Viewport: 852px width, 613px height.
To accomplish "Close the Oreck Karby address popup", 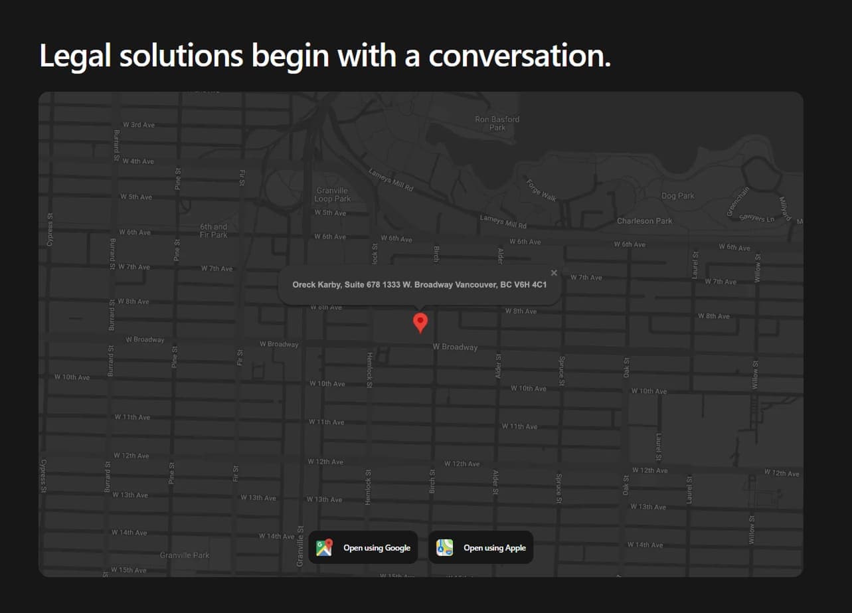I will 554,273.
